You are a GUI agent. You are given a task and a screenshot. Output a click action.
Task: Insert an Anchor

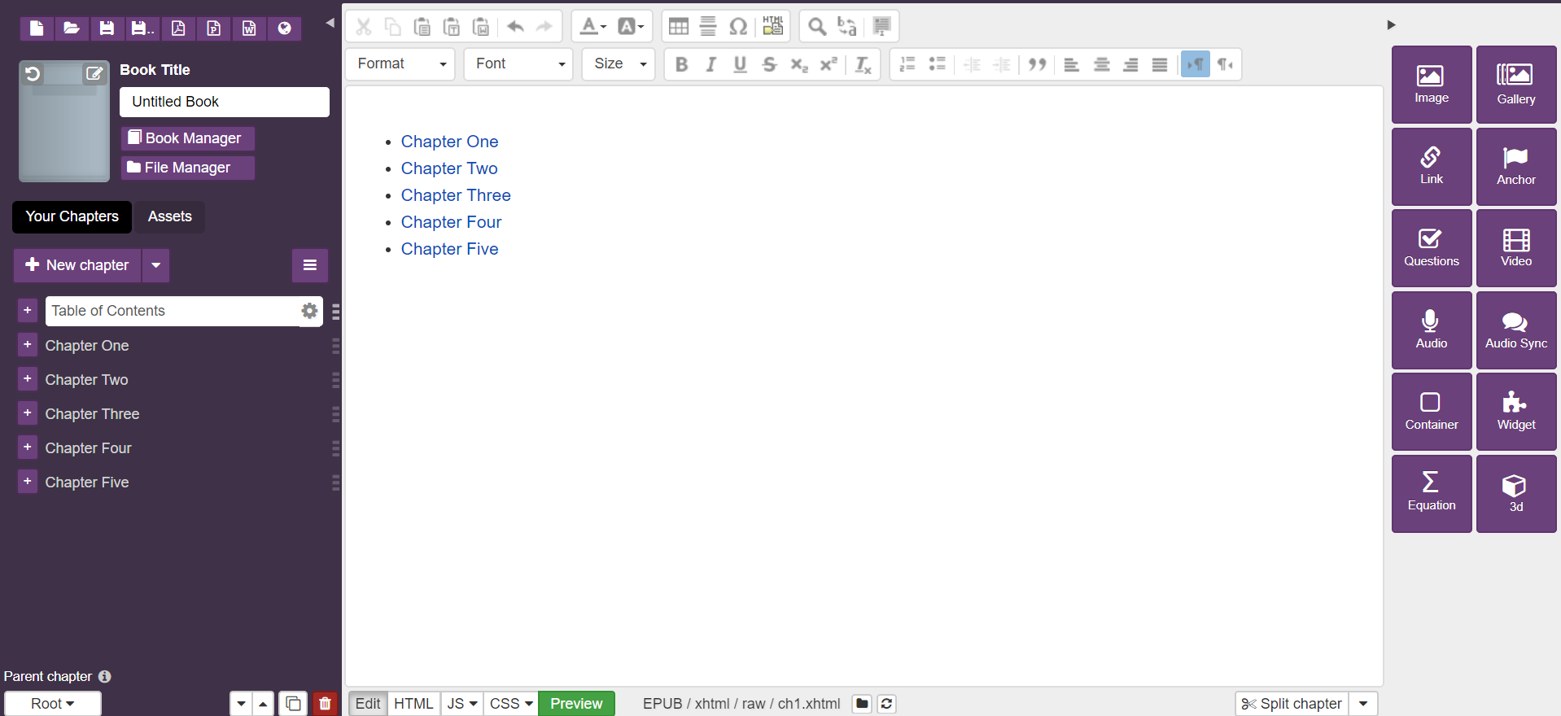coord(1515,166)
